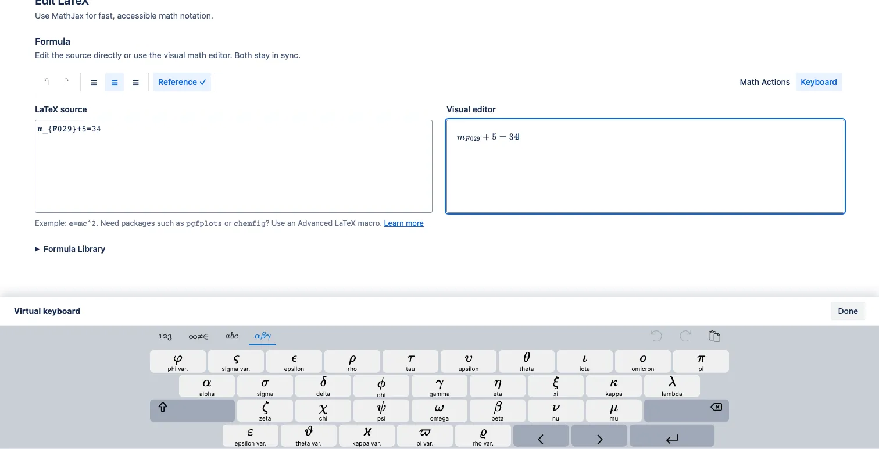Insert the delta symbol

323,386
